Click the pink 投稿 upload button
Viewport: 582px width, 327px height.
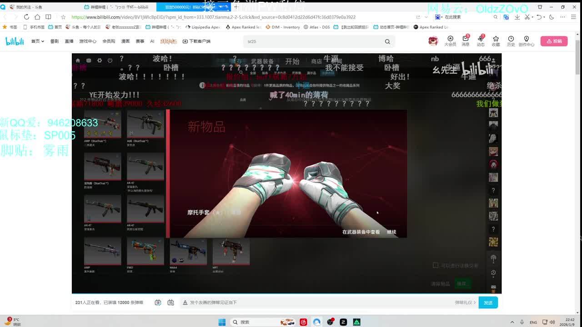pyautogui.click(x=554, y=41)
